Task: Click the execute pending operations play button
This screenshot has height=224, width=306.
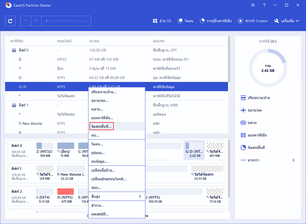Action: [66, 21]
